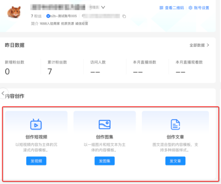This screenshot has height=184, width=221.
Task: Click the 发文章 button
Action: [x=175, y=161]
